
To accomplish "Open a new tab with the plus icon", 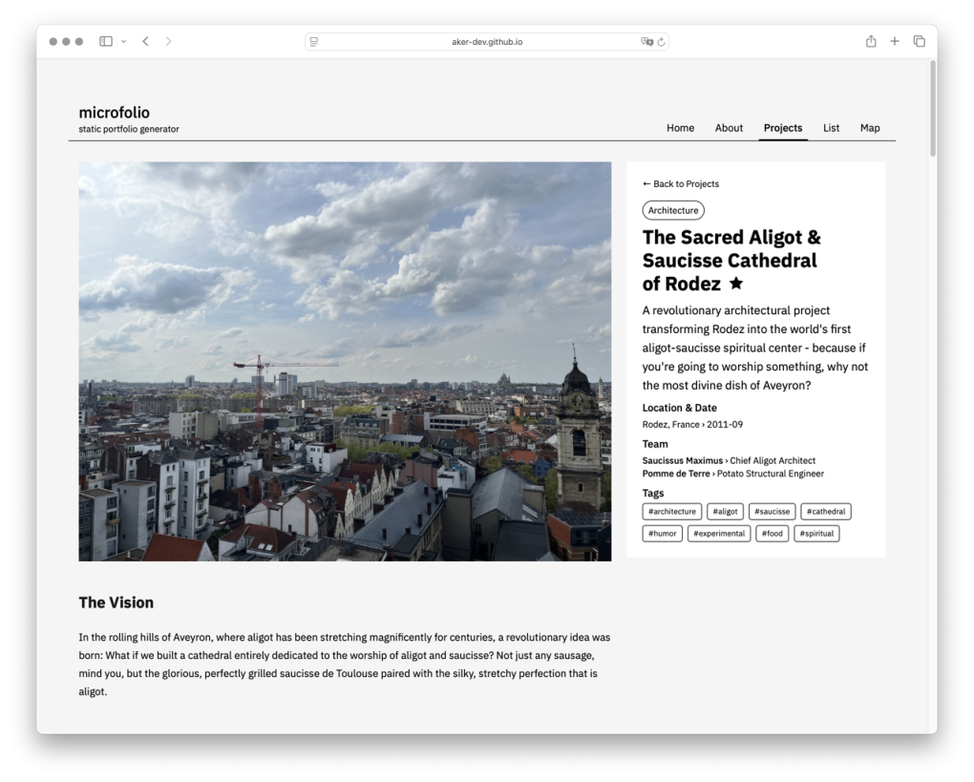I will [894, 41].
